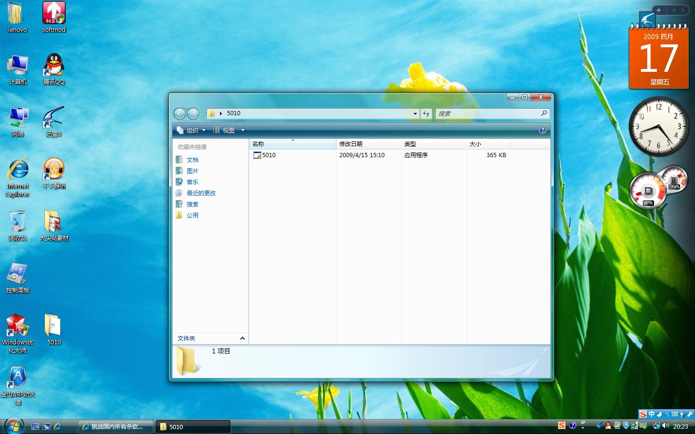
Task: Open the address bar history dropdown
Action: click(415, 113)
